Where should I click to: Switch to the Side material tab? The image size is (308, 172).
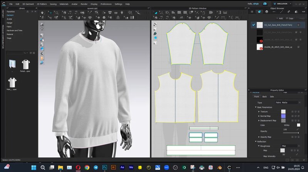pos(272,97)
